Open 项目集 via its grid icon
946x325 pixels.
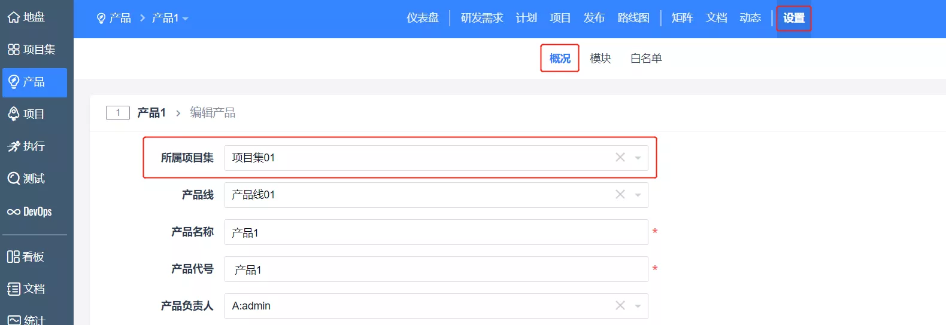(13, 50)
